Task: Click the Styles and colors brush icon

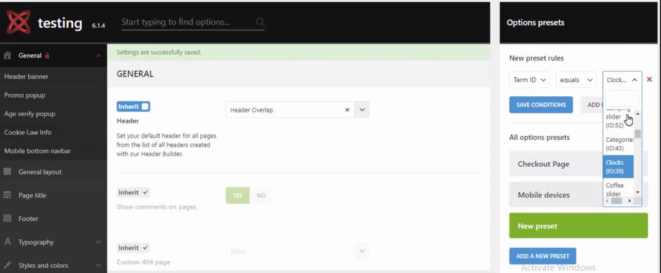Action: coord(7,266)
